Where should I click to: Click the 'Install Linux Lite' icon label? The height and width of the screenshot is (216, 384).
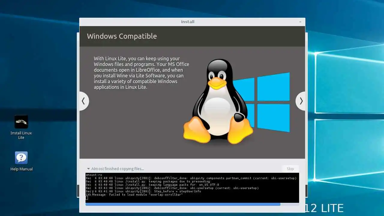21,135
